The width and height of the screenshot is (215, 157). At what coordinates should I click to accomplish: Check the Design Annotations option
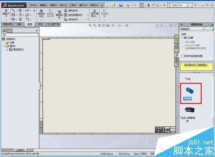click(183, 42)
